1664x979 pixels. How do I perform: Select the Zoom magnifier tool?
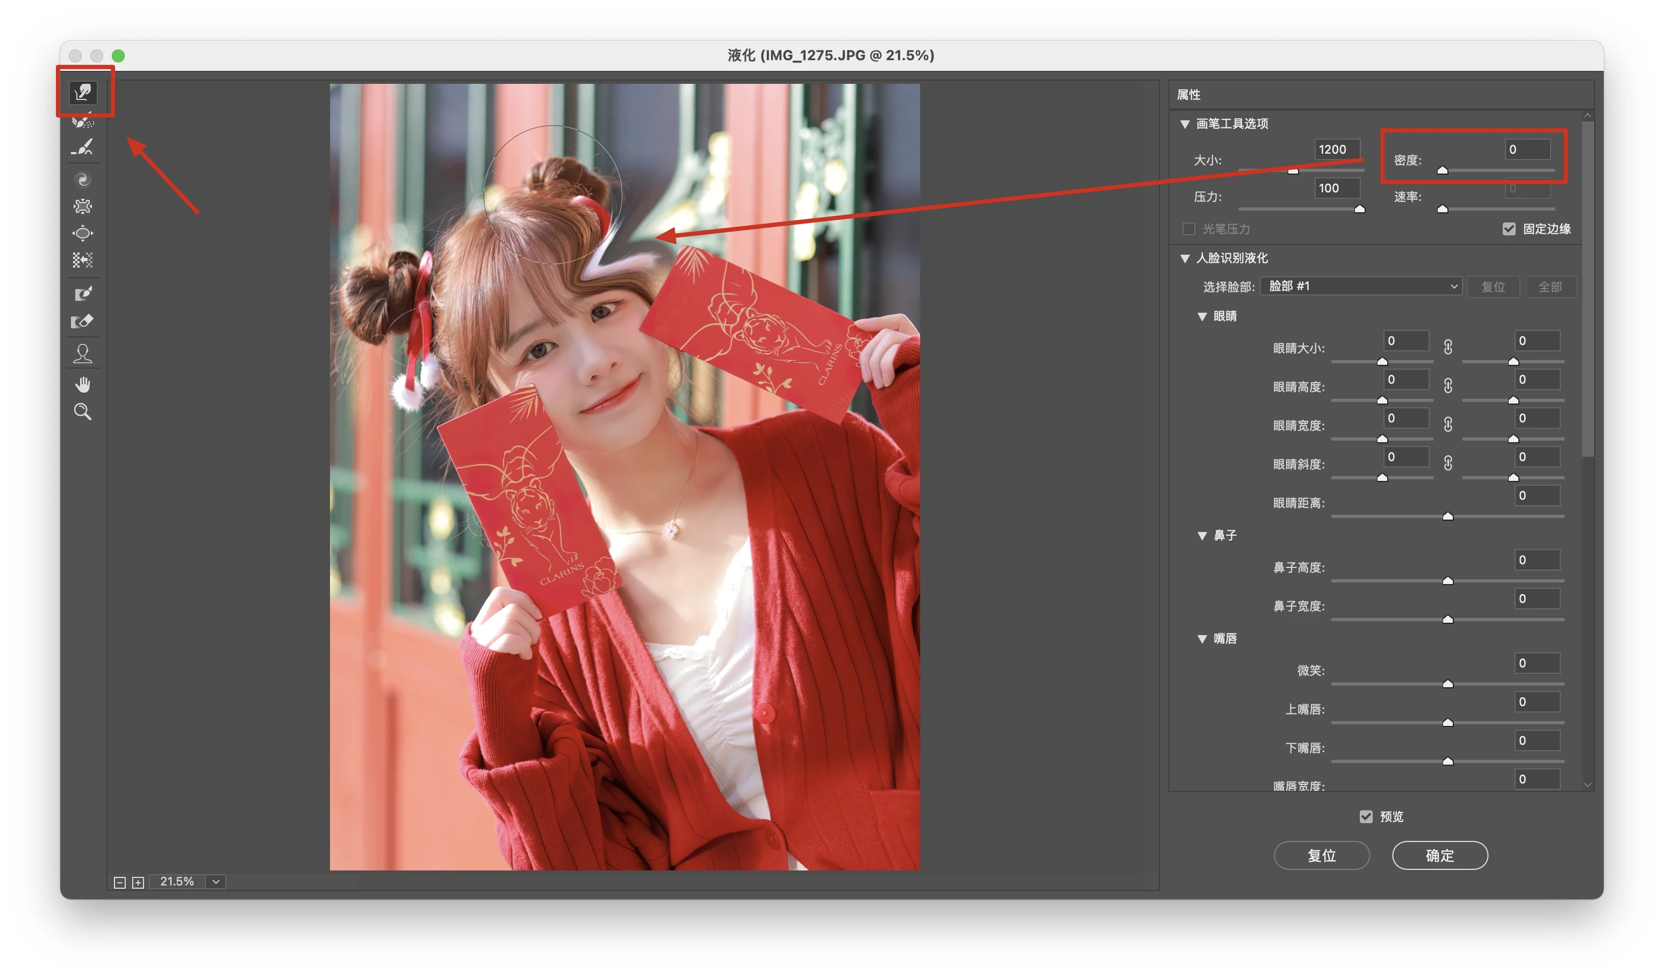pos(83,412)
